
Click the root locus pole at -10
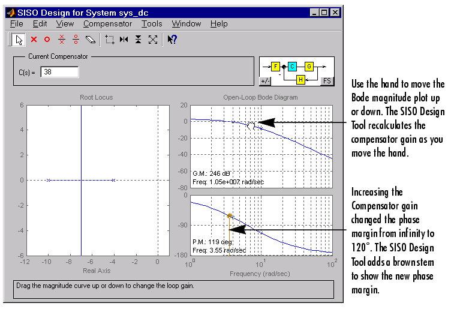[x=49, y=181]
